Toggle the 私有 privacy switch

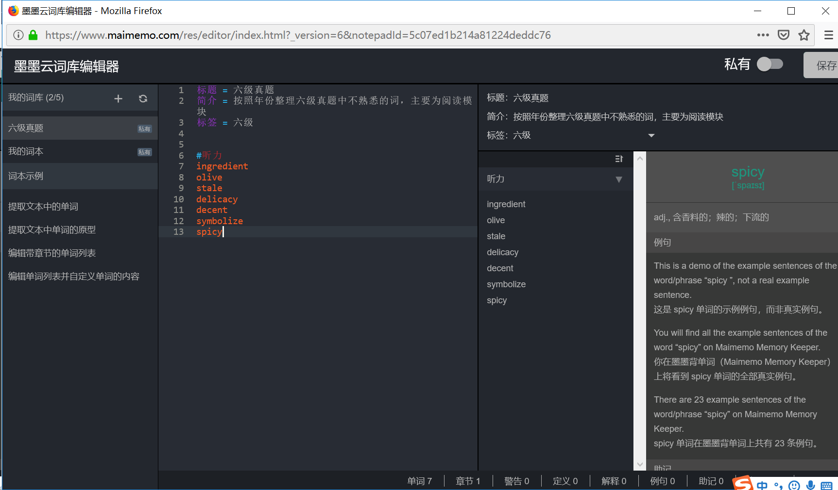770,64
